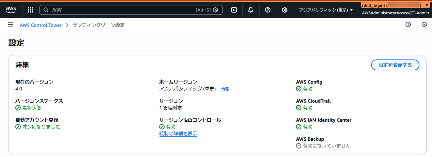Open the settings gear icon

285,10
